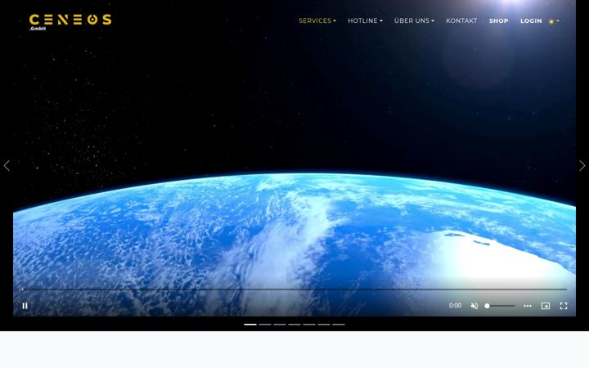Expand the Hotline menu

(365, 20)
